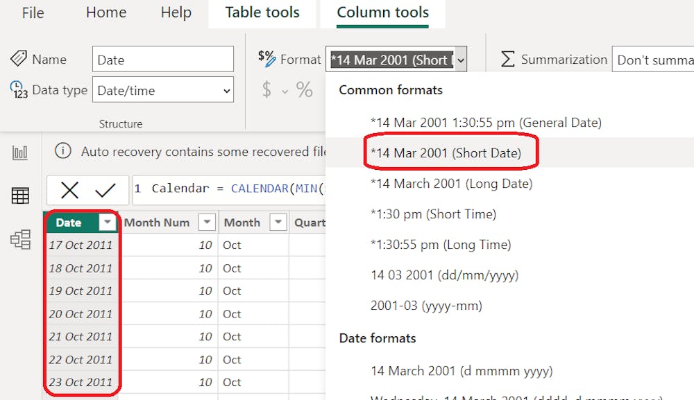This screenshot has height=400, width=694.
Task: Commit the formula with checkmark icon
Action: (x=105, y=190)
